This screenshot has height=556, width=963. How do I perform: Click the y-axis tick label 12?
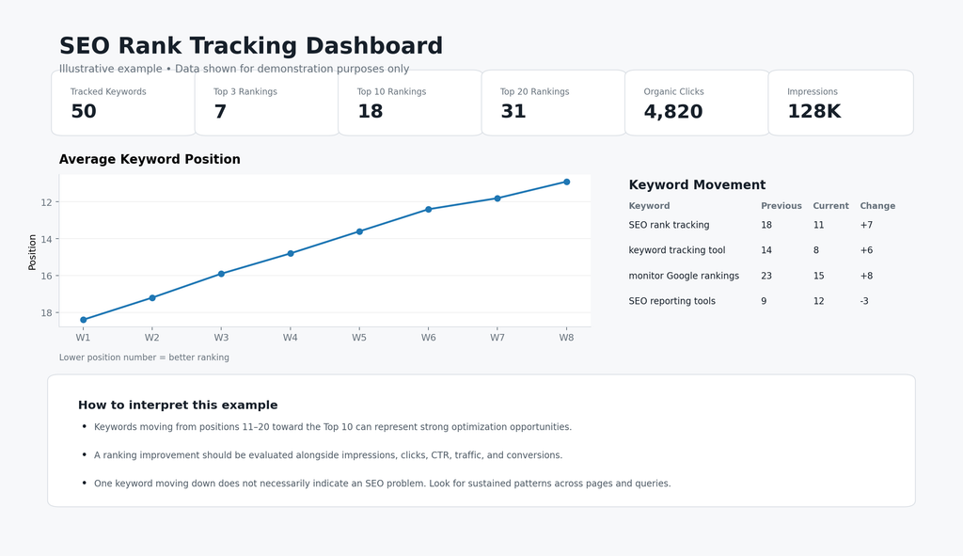tap(47, 202)
